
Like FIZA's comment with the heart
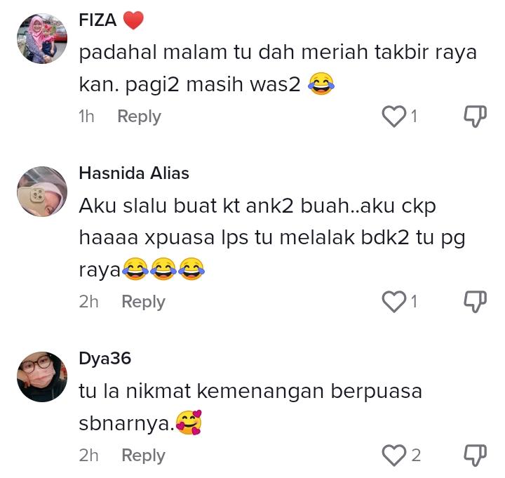tap(394, 117)
